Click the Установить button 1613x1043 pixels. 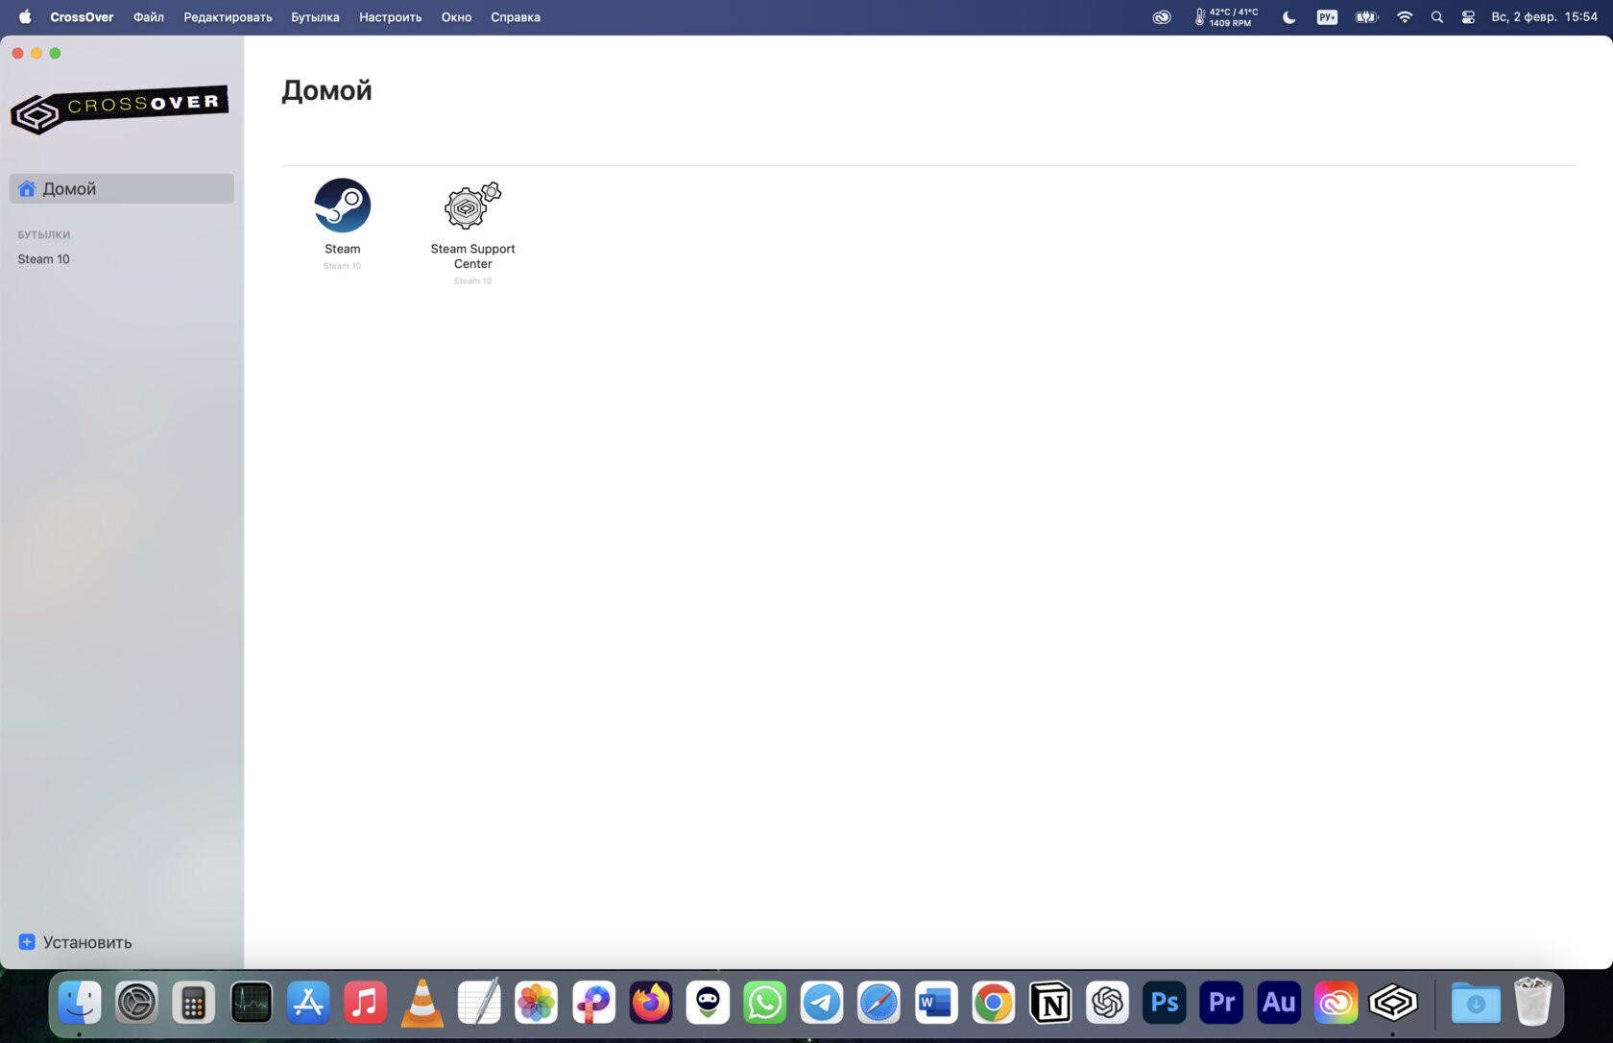[76, 942]
